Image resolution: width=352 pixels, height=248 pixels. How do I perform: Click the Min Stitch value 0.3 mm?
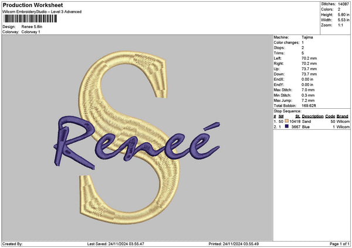[x=308, y=95]
